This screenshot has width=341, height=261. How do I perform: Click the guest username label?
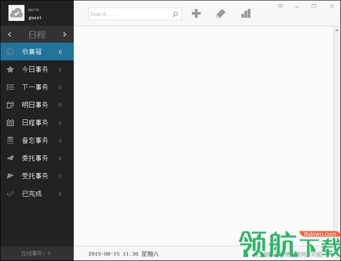(x=35, y=18)
